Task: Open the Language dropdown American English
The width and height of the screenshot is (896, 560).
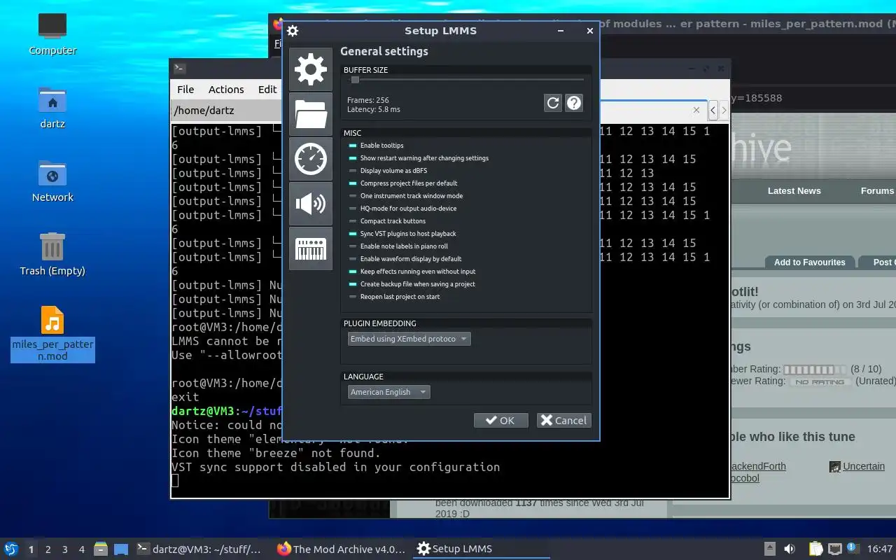Action: (389, 392)
